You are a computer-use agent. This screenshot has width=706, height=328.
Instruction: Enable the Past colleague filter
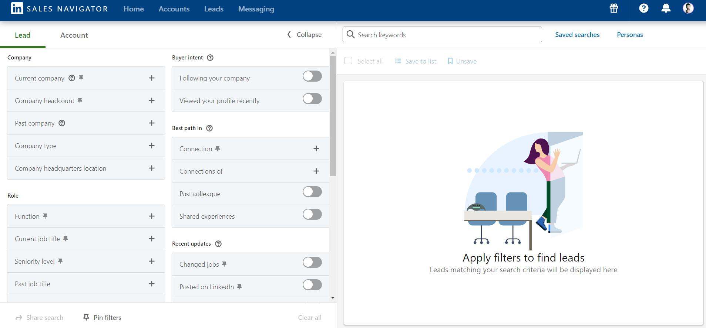312,192
